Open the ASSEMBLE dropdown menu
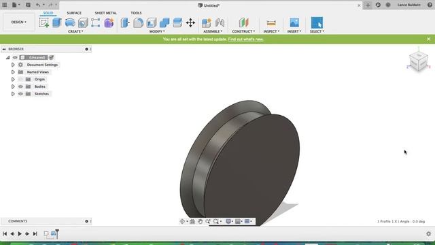Image resolution: width=435 pixels, height=245 pixels. [x=213, y=31]
